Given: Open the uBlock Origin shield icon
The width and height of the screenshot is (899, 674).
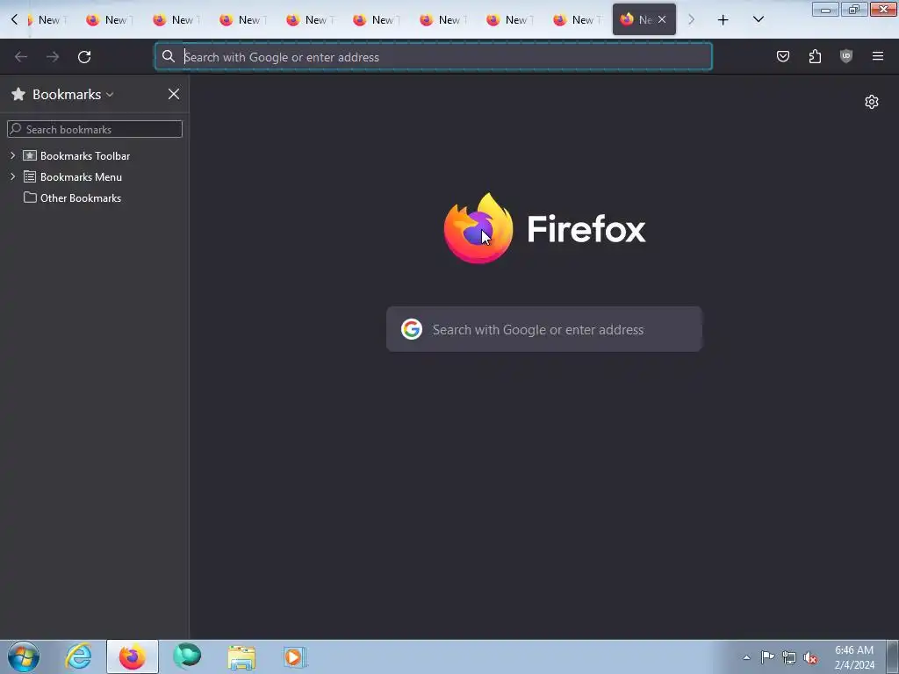Looking at the screenshot, I should tap(846, 56).
